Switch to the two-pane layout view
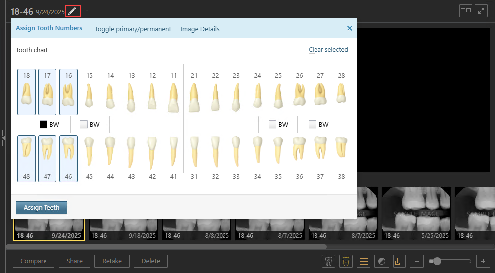This screenshot has height=273, width=495. tap(465, 11)
